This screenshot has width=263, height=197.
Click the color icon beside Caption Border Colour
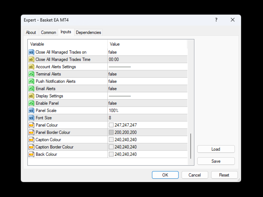pyautogui.click(x=31, y=147)
